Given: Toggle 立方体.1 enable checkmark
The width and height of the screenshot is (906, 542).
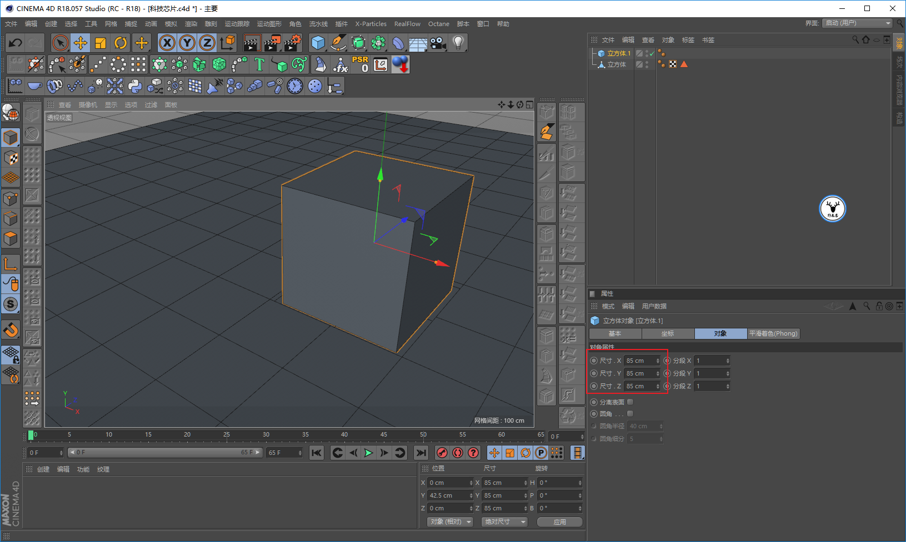Looking at the screenshot, I should pos(652,53).
